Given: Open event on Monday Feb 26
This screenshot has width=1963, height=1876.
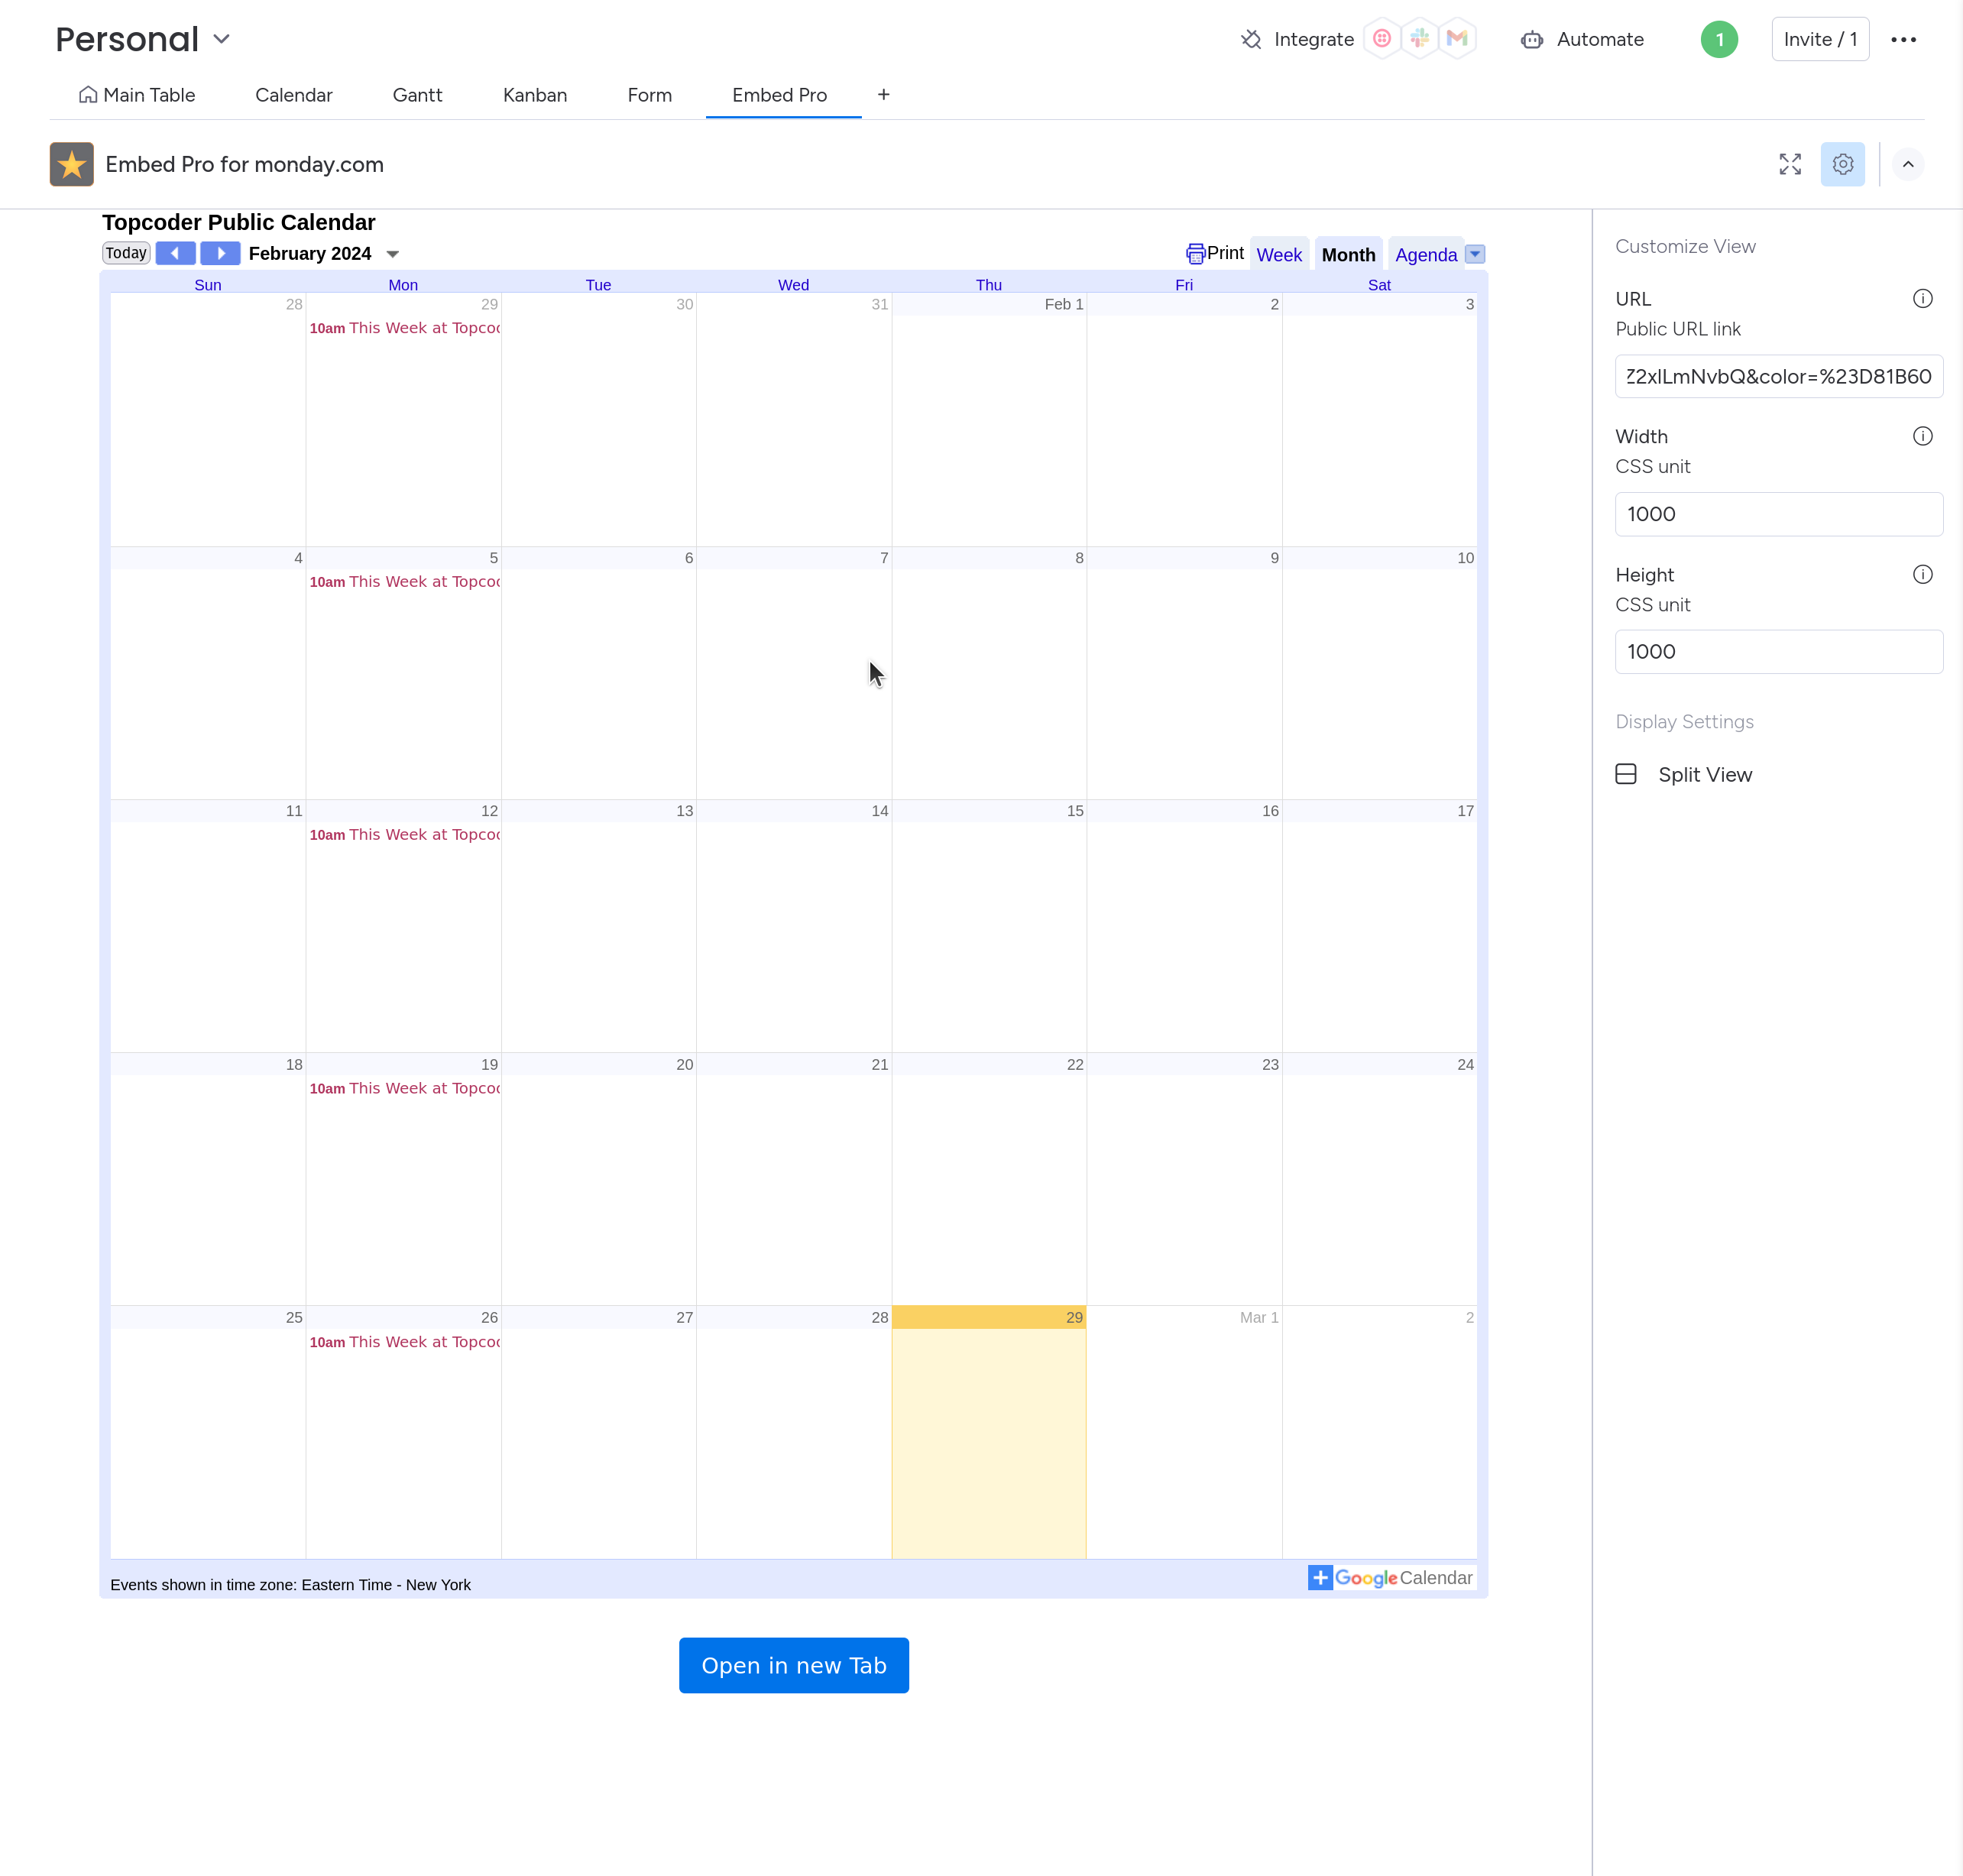Looking at the screenshot, I should tap(404, 1342).
